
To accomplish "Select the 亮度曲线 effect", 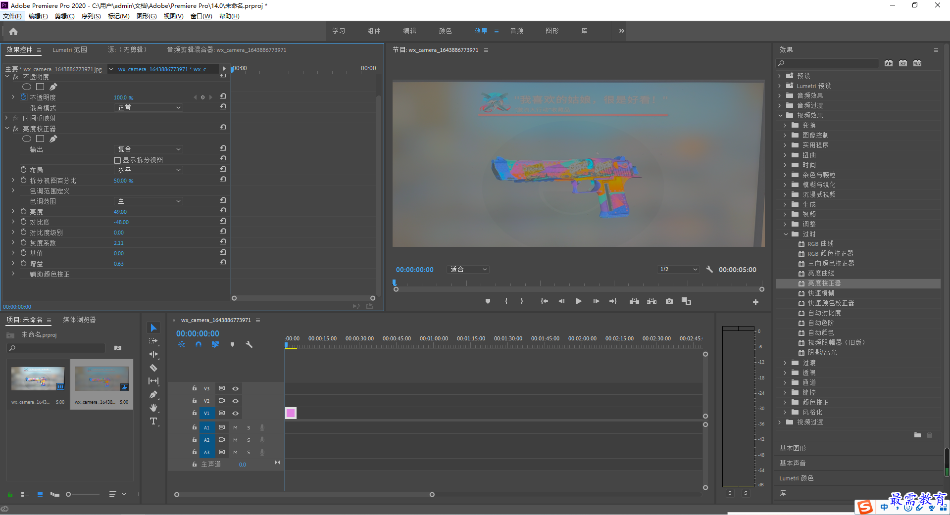I will point(821,274).
